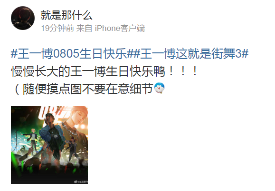Image resolution: width=275 pixels, height=191 pixels.
Task: Click the text 慢慢长大的王一博生日快乐鸭
Action: point(88,71)
